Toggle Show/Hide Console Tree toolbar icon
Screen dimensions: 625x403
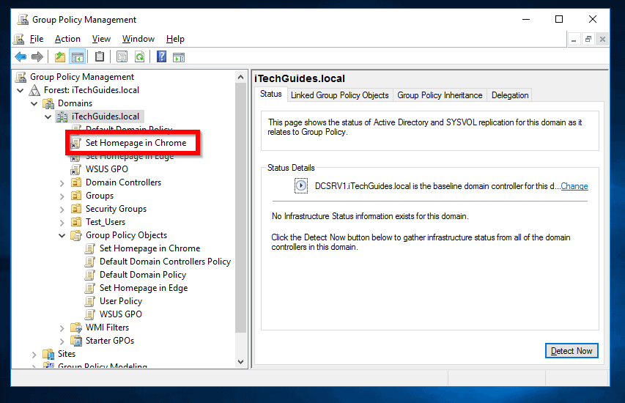(78, 57)
